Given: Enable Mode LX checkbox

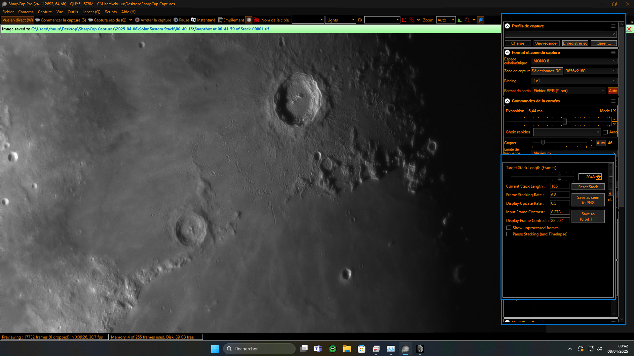Looking at the screenshot, I should 596,111.
